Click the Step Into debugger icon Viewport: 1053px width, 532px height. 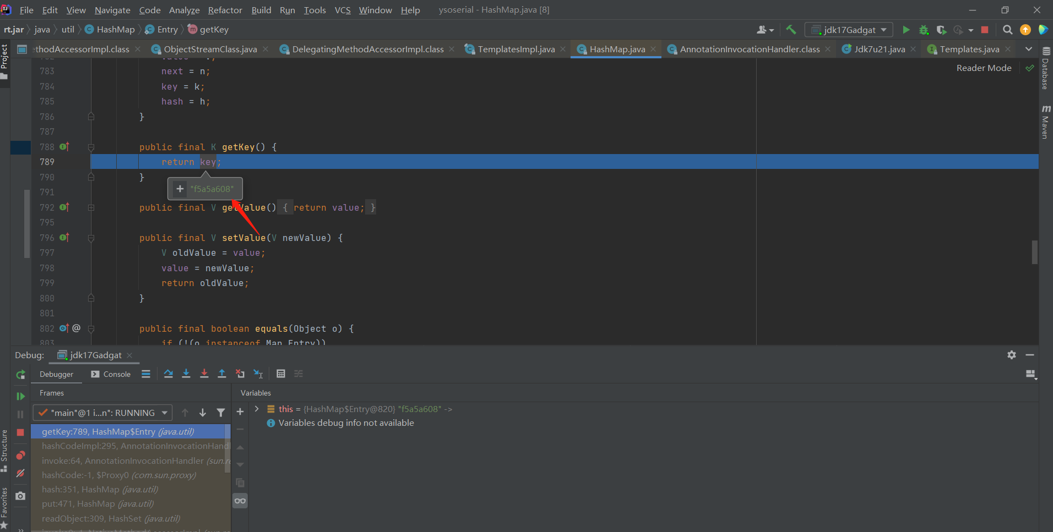point(186,374)
